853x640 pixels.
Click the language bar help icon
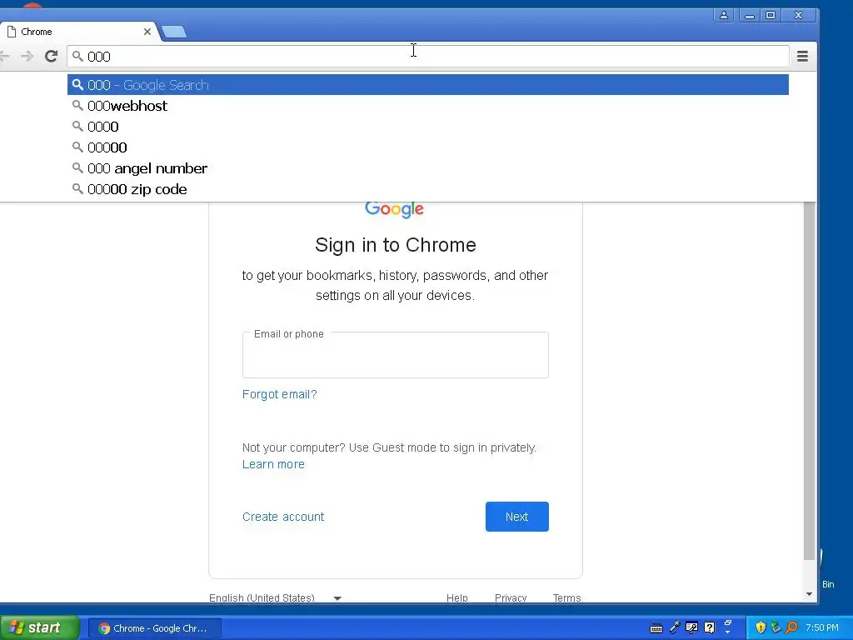tap(710, 627)
